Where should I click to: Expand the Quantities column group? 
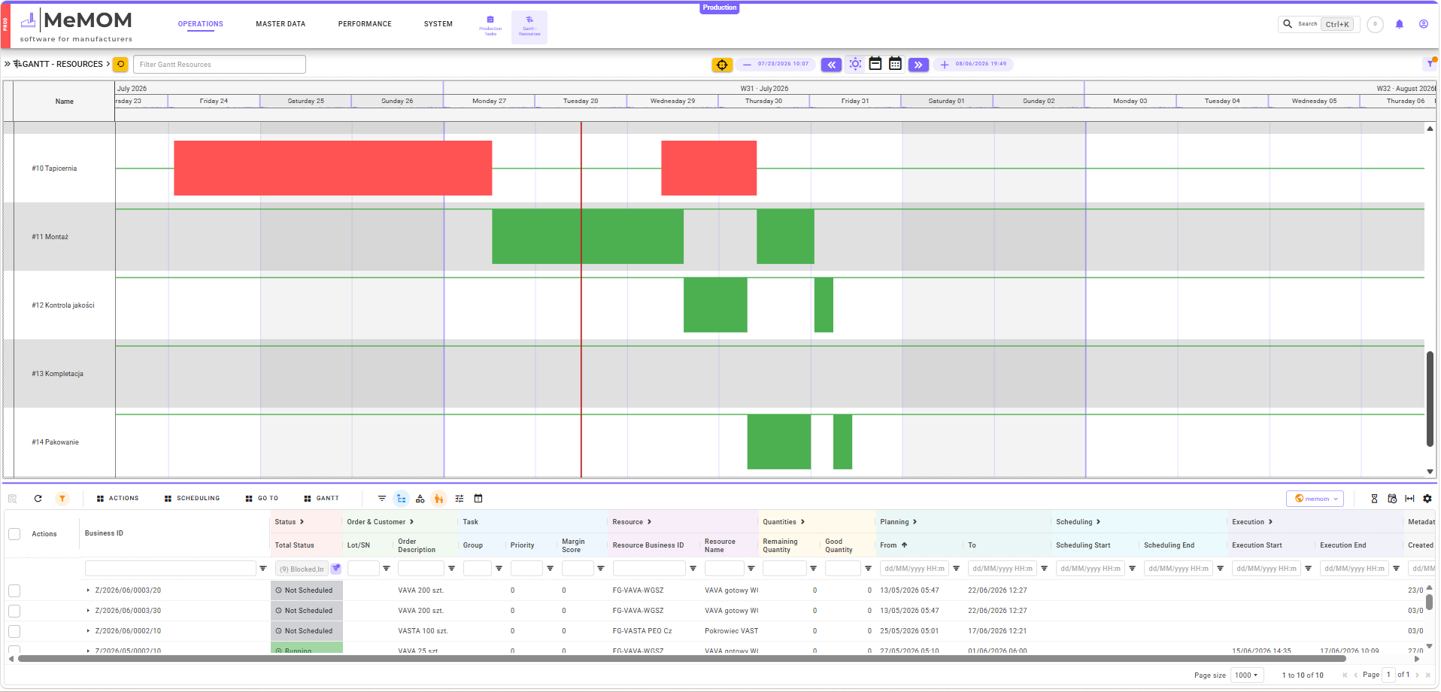point(802,522)
